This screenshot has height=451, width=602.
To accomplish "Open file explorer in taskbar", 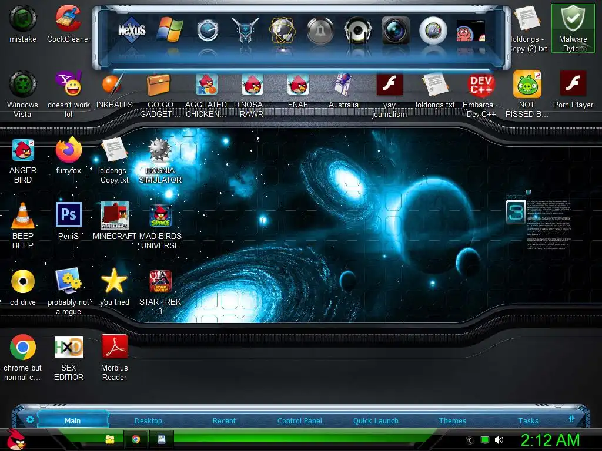I will pyautogui.click(x=110, y=439).
